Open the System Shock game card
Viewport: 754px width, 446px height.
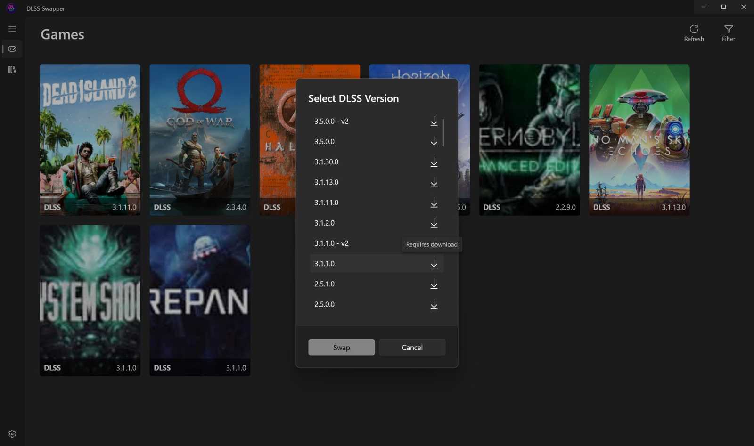tap(90, 300)
